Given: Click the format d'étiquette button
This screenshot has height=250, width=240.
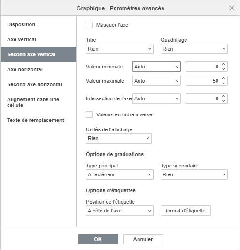Looking at the screenshot, I should tap(186, 211).
